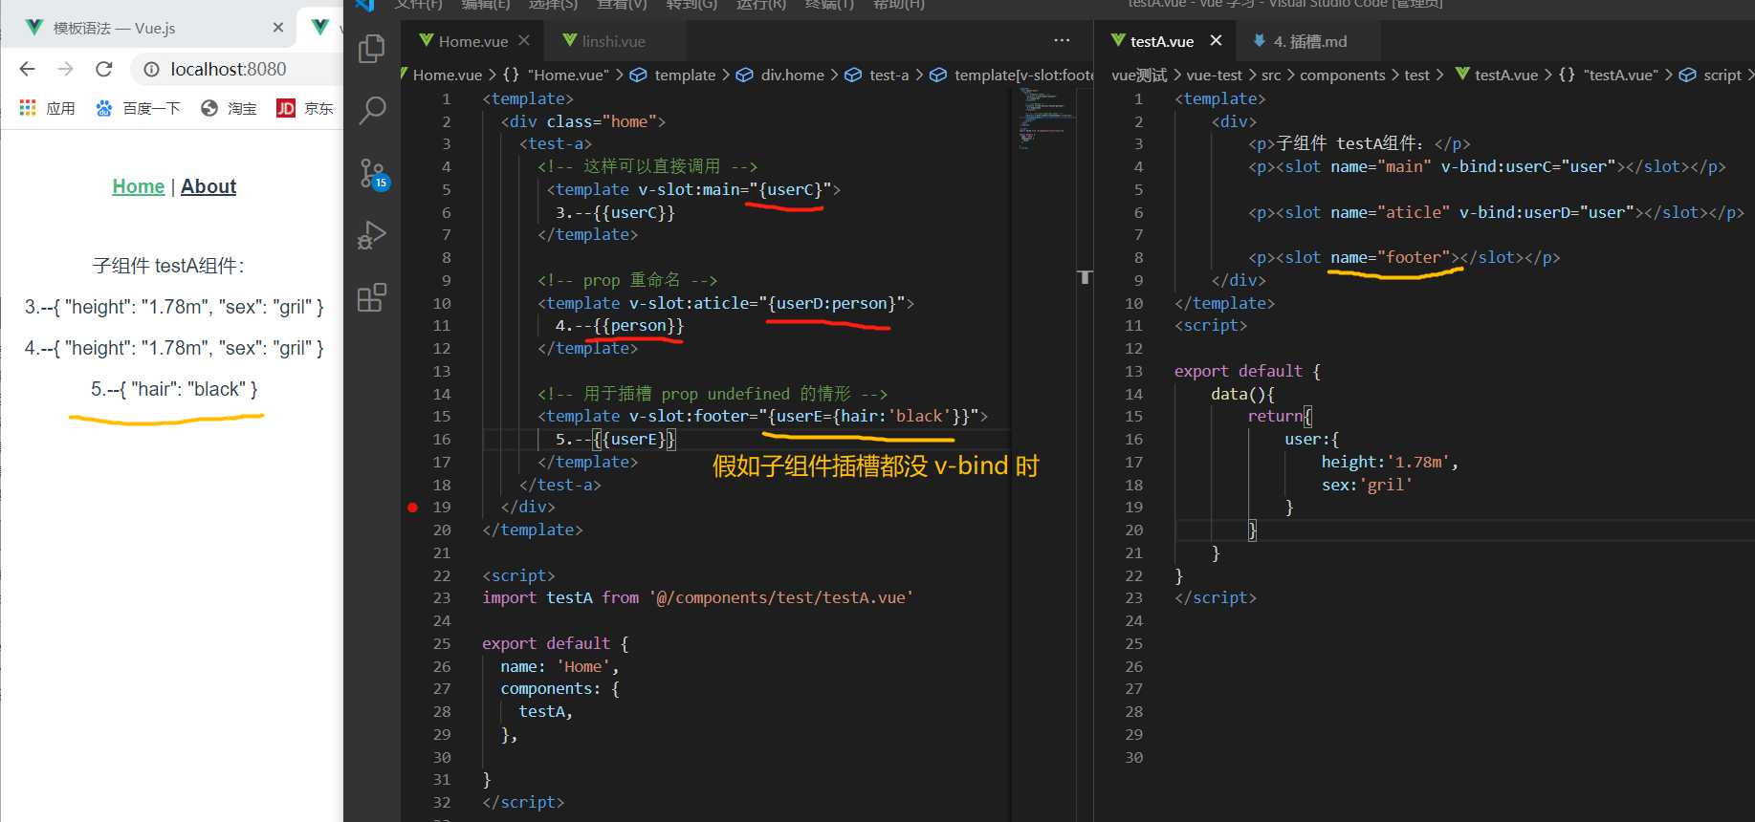
Task: Open the 淘宝 bookmark
Action: [230, 108]
